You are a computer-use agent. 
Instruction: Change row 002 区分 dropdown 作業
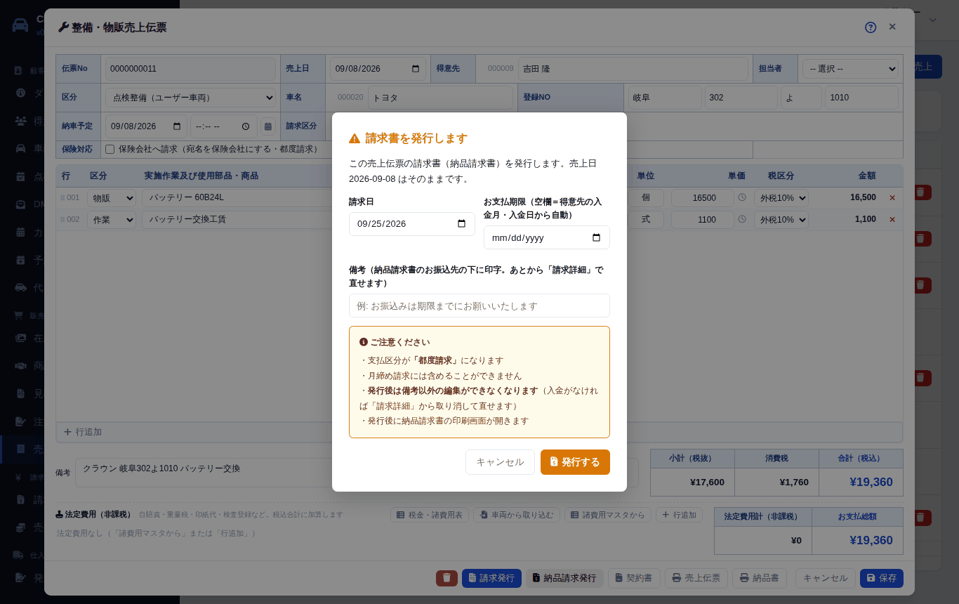coord(112,220)
